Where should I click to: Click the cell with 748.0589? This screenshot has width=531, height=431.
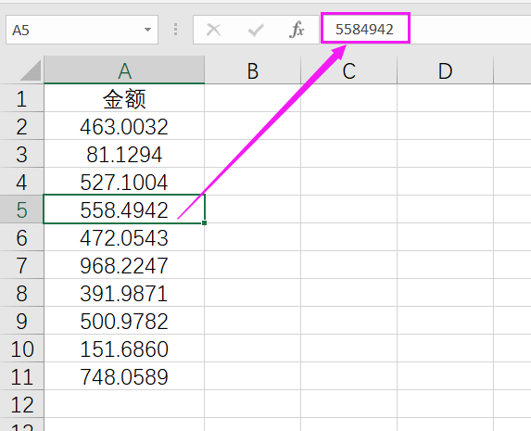pyautogui.click(x=124, y=376)
